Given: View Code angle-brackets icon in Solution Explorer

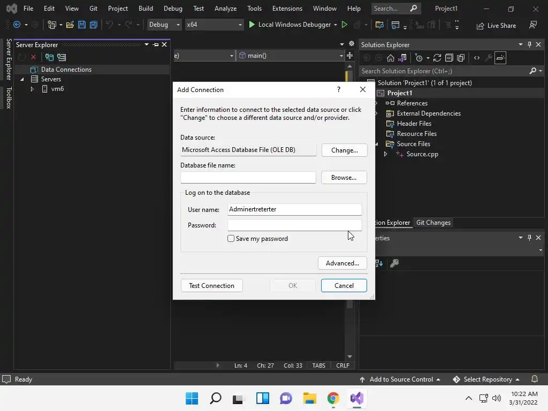Looking at the screenshot, I should 477,58.
